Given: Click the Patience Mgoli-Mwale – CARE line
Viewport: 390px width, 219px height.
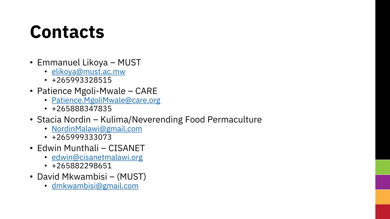Looking at the screenshot, I should (97, 91).
